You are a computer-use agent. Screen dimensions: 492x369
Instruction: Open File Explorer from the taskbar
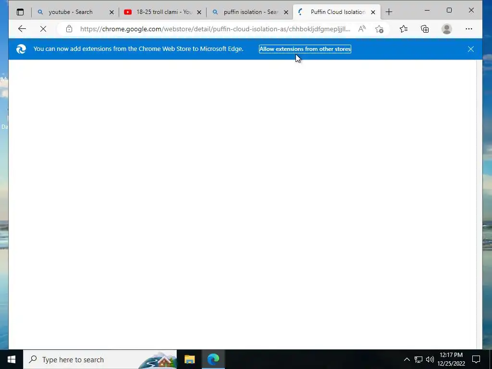coord(189,359)
